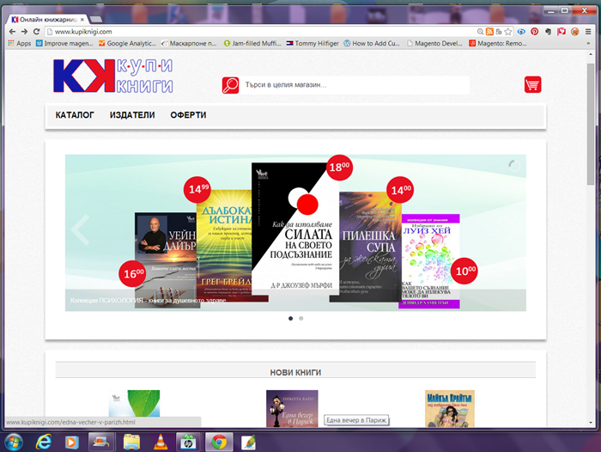Image resolution: width=601 pixels, height=452 pixels.
Task: Click the red flag extension icon
Action: pyautogui.click(x=562, y=32)
